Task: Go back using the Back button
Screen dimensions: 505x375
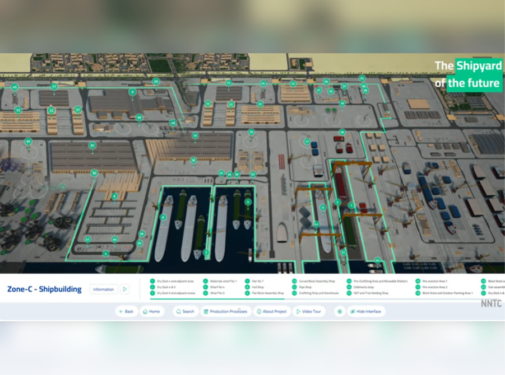Action: click(126, 311)
